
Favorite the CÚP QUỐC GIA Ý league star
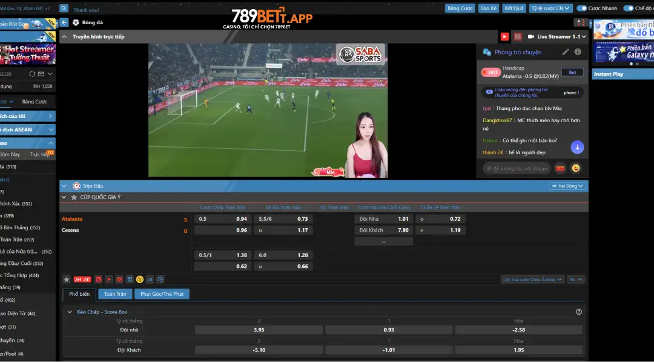(74, 197)
